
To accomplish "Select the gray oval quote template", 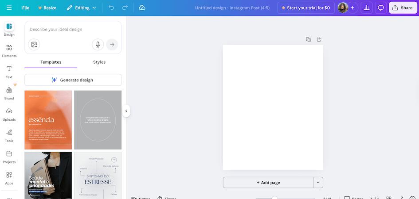I will (x=98, y=120).
